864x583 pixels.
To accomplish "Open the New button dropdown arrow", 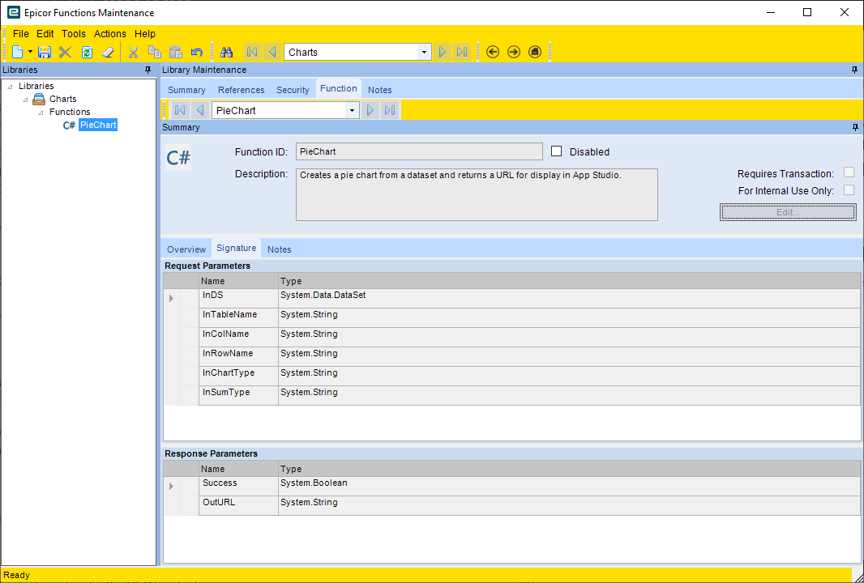I will coord(30,53).
